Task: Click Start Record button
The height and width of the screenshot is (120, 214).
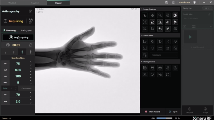Action: point(153,112)
